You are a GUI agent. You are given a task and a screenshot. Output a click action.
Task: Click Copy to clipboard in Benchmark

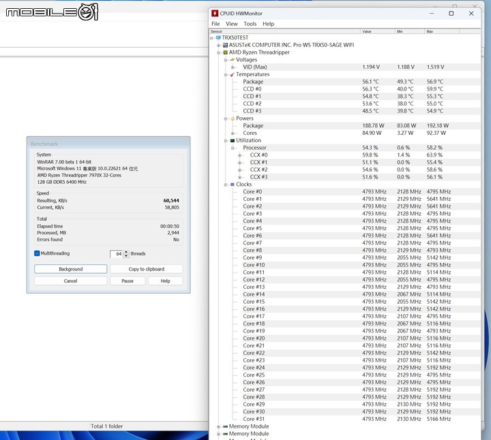point(146,269)
